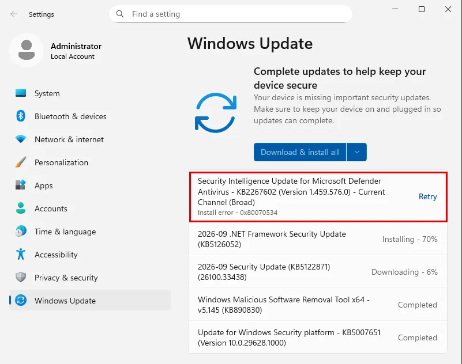
Task: Click the Accounts person icon
Action: 21,208
